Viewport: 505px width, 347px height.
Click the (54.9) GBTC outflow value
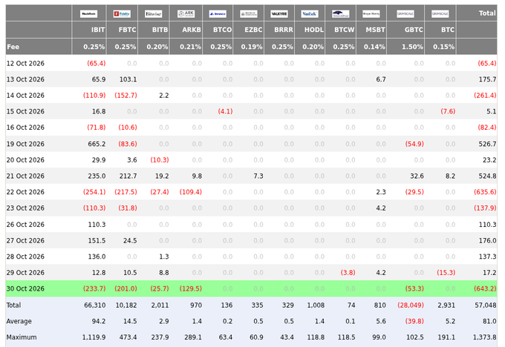point(414,144)
